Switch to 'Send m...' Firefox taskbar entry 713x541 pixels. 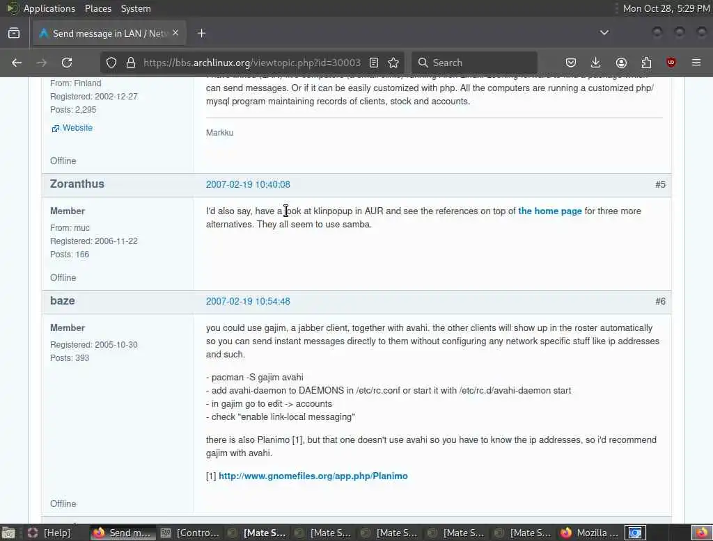(x=123, y=533)
